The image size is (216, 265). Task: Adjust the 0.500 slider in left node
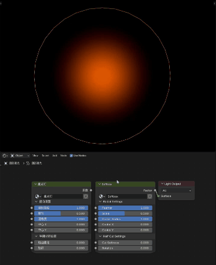(x=61, y=213)
